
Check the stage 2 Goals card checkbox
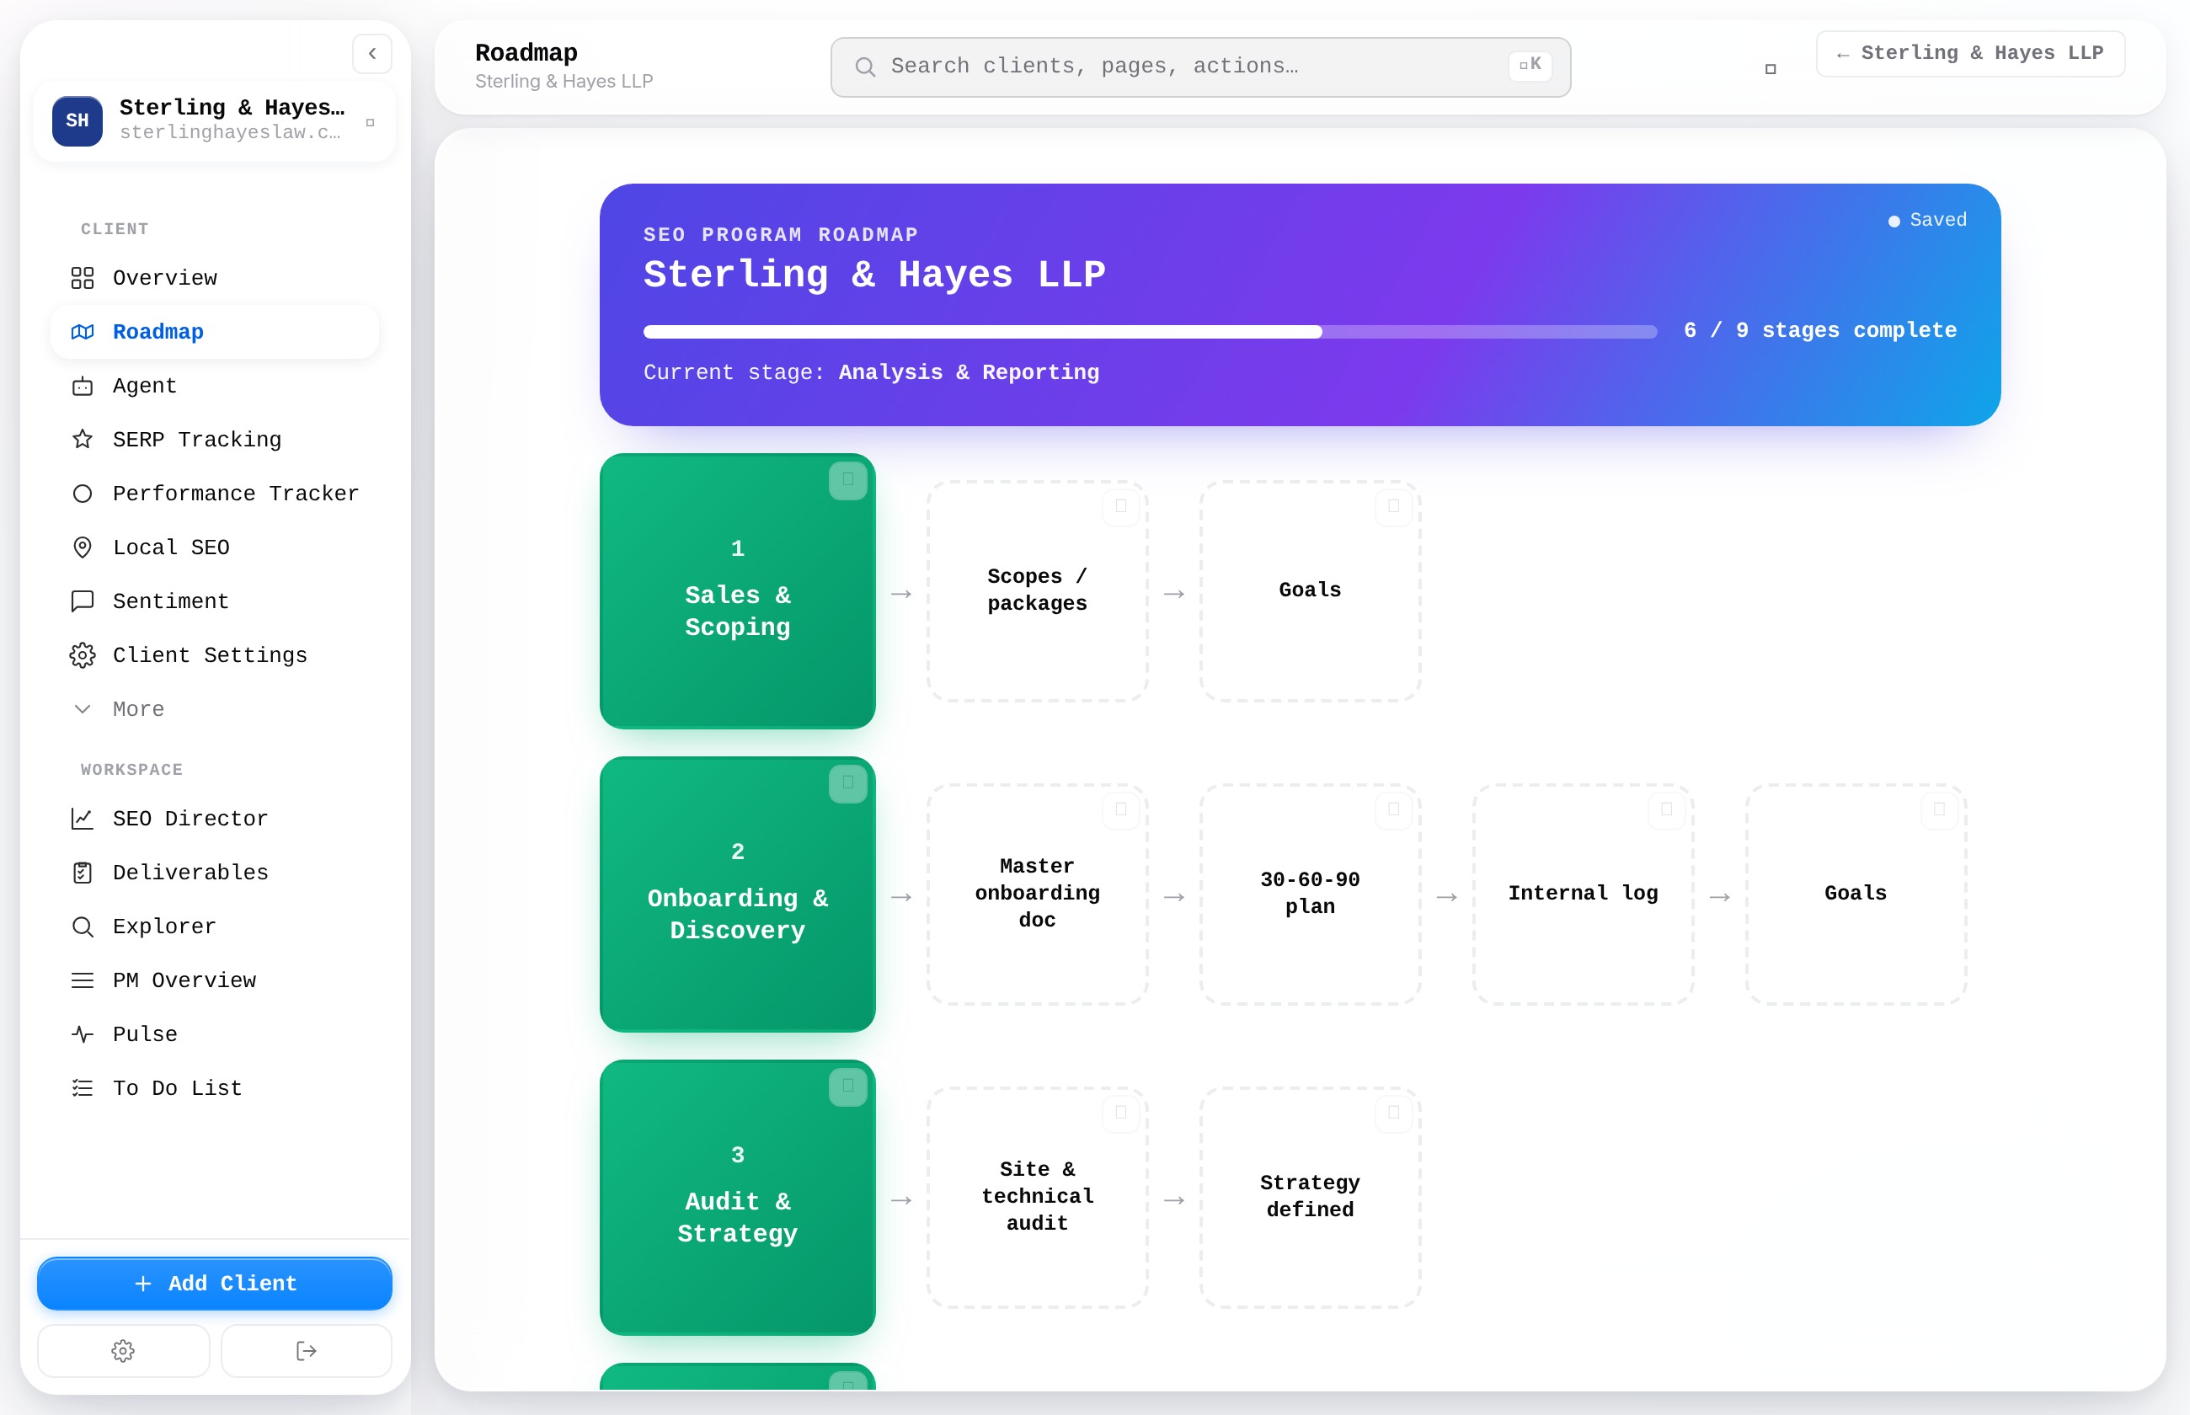(1939, 809)
